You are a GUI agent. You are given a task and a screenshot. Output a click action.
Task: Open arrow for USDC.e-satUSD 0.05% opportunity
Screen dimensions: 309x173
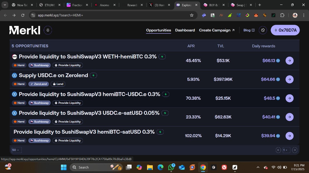(x=290, y=117)
